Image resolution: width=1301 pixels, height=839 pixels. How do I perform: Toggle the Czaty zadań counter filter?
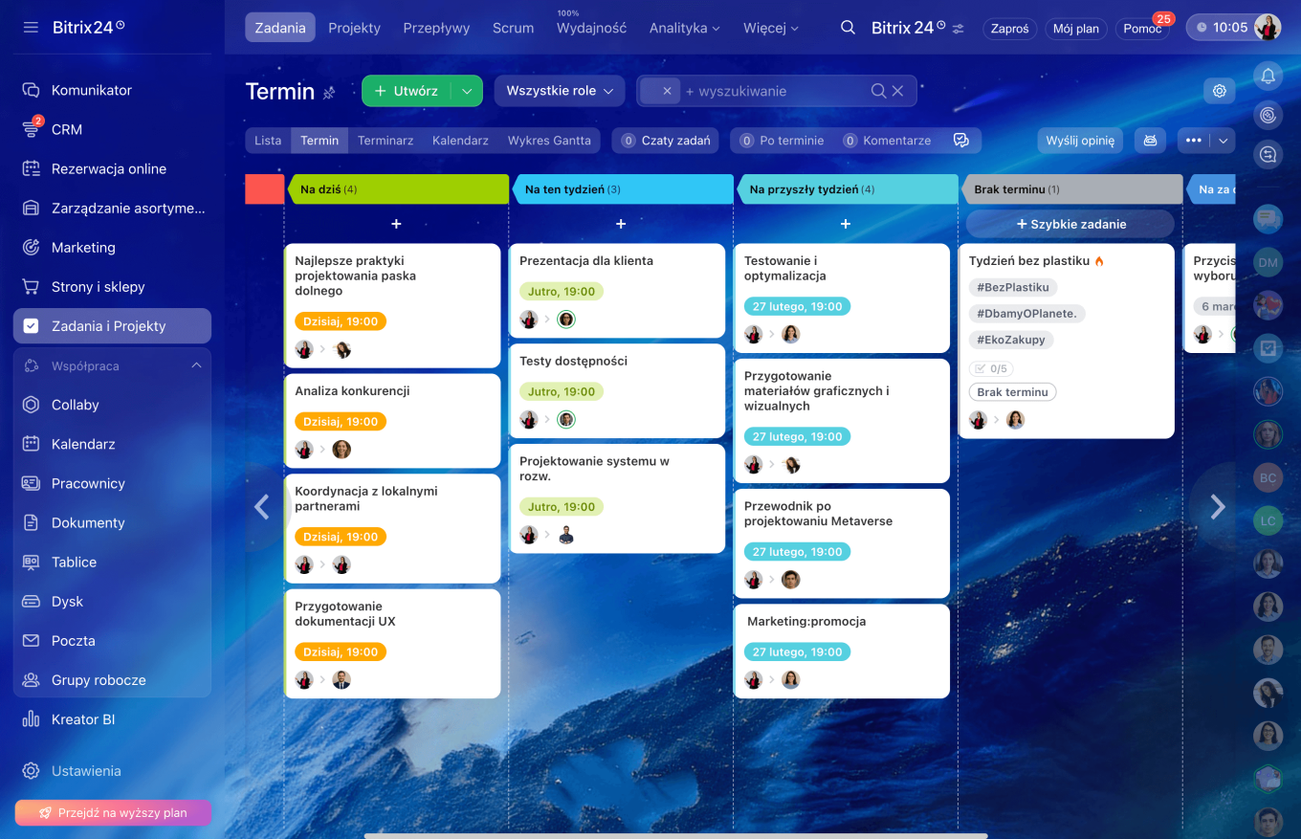[x=666, y=141]
